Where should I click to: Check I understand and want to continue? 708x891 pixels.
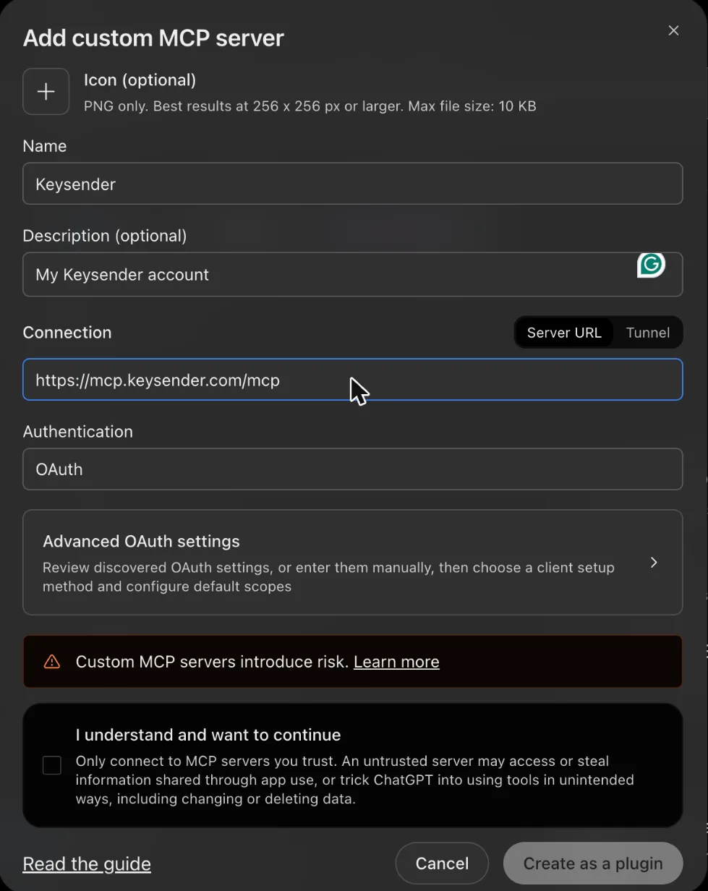click(52, 765)
